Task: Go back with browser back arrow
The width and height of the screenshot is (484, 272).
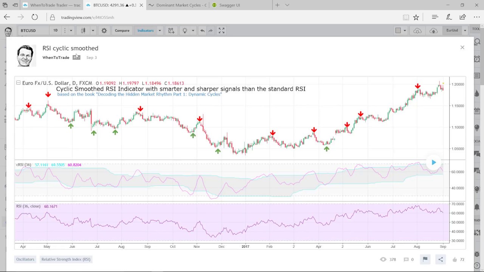Action: tap(7, 17)
